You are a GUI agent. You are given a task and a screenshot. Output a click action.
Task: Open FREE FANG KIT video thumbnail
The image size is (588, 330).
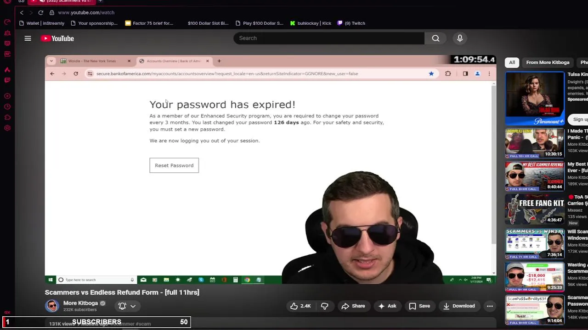(x=535, y=209)
